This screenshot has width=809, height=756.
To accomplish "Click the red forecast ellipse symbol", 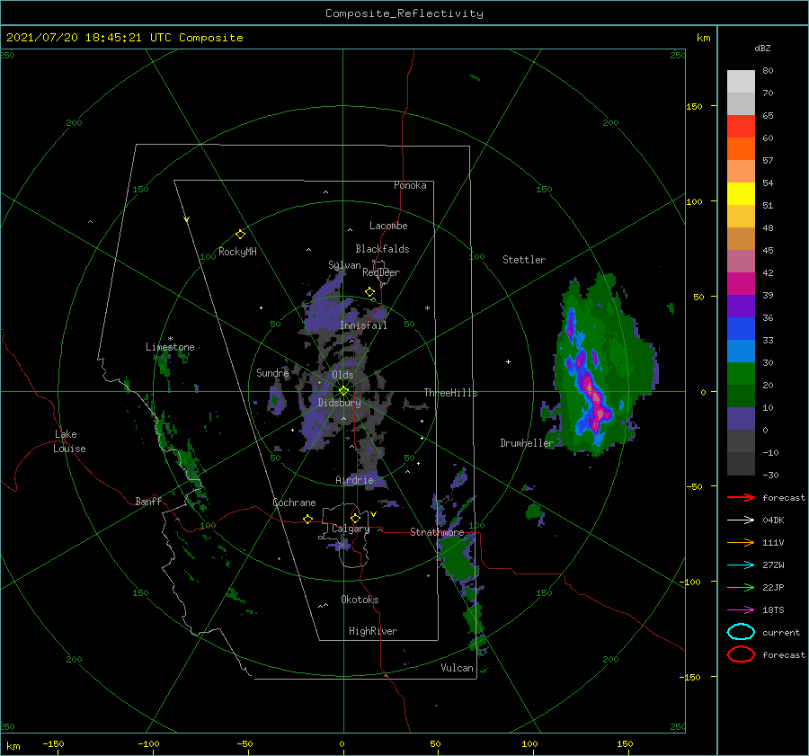I will pyautogui.click(x=741, y=654).
